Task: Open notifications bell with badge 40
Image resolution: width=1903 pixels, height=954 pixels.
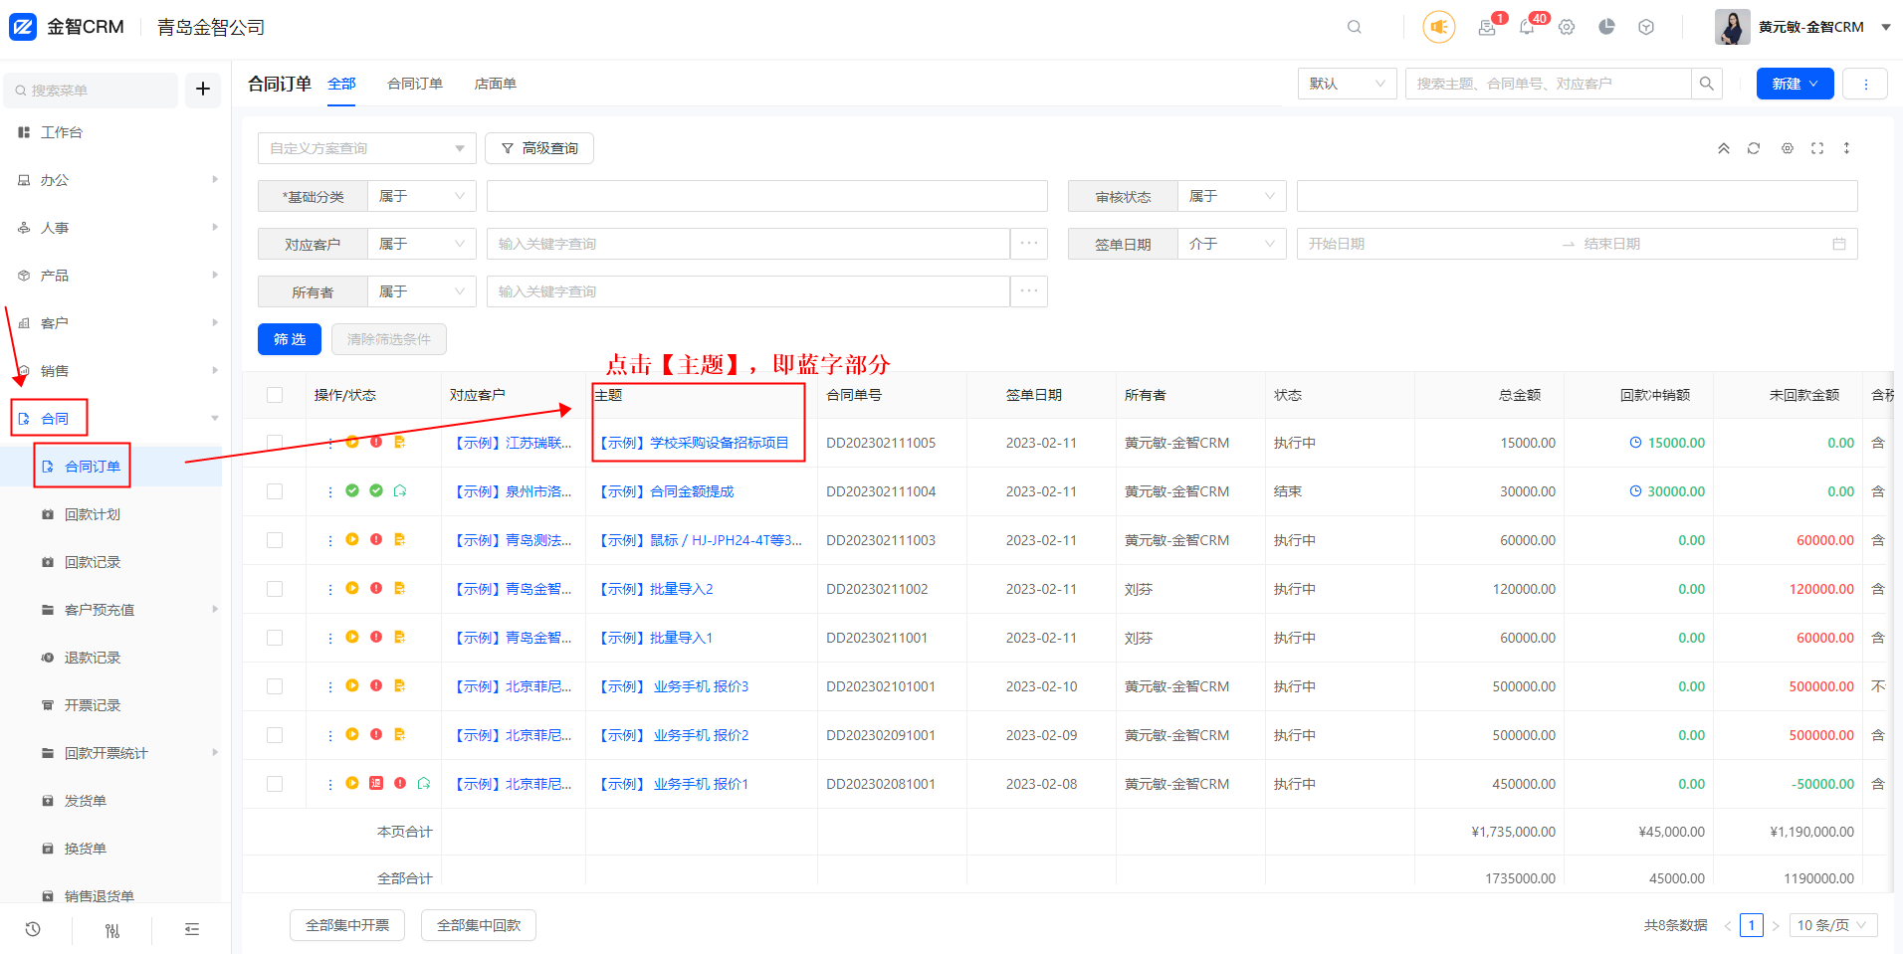Action: [x=1527, y=27]
